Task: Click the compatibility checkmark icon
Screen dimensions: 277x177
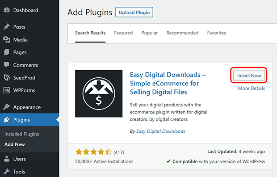Action: tap(168, 161)
